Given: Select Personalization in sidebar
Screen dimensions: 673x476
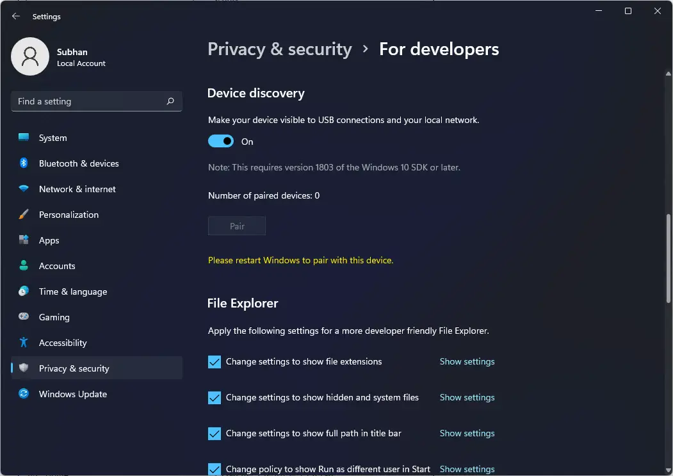Looking at the screenshot, I should tap(97, 215).
